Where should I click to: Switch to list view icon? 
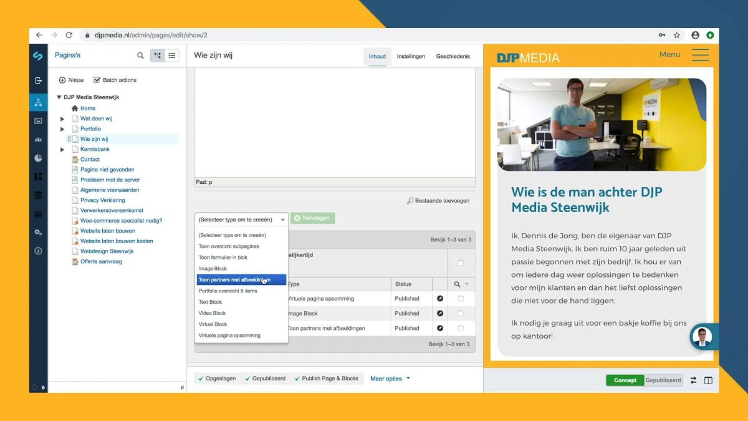click(x=172, y=56)
